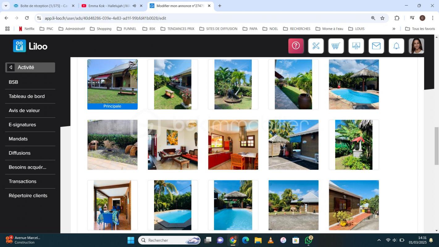Image resolution: width=439 pixels, height=247 pixels.
Task: Go to Mandats in sidebar
Action: pos(18,139)
